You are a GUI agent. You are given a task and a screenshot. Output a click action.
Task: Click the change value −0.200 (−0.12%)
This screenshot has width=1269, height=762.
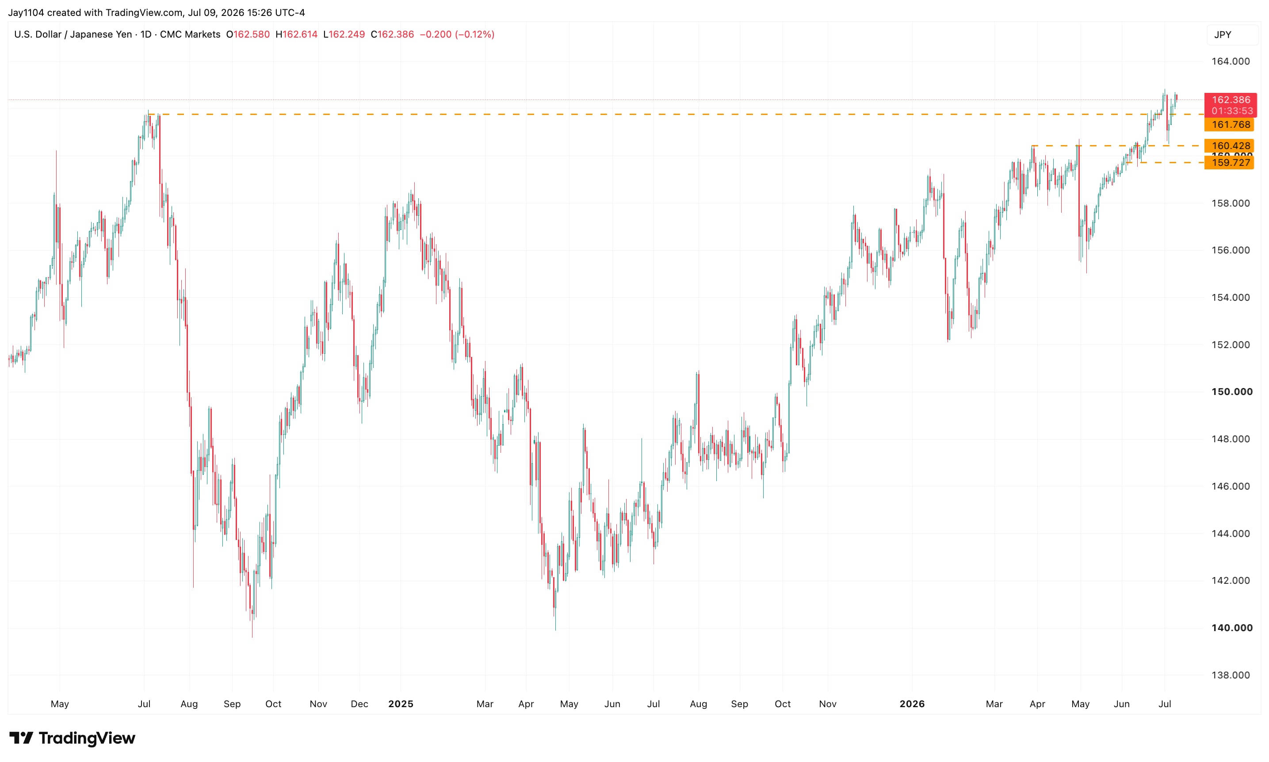coord(457,34)
